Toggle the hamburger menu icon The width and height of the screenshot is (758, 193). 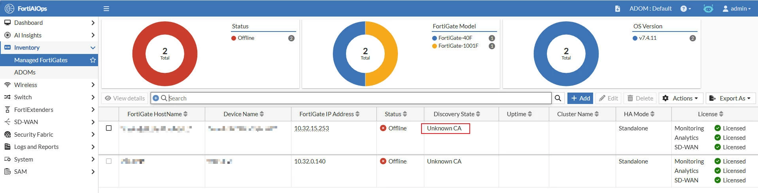[106, 8]
